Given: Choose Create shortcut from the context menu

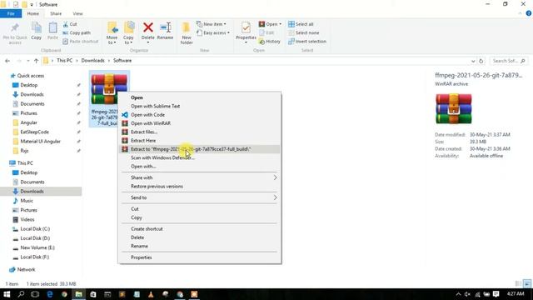Looking at the screenshot, I should pyautogui.click(x=200, y=229).
